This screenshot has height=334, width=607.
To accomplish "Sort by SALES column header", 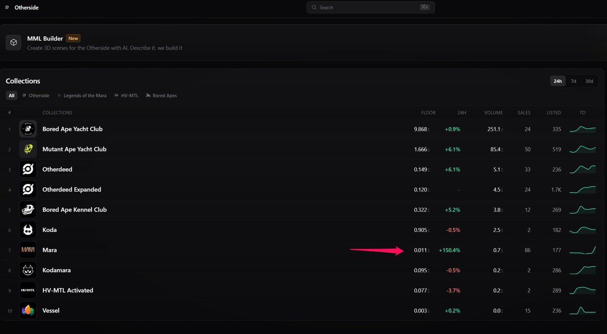I will tap(524, 113).
